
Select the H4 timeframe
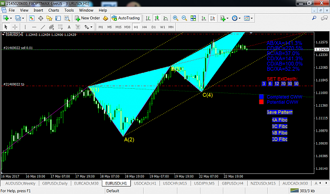click(x=145, y=27)
